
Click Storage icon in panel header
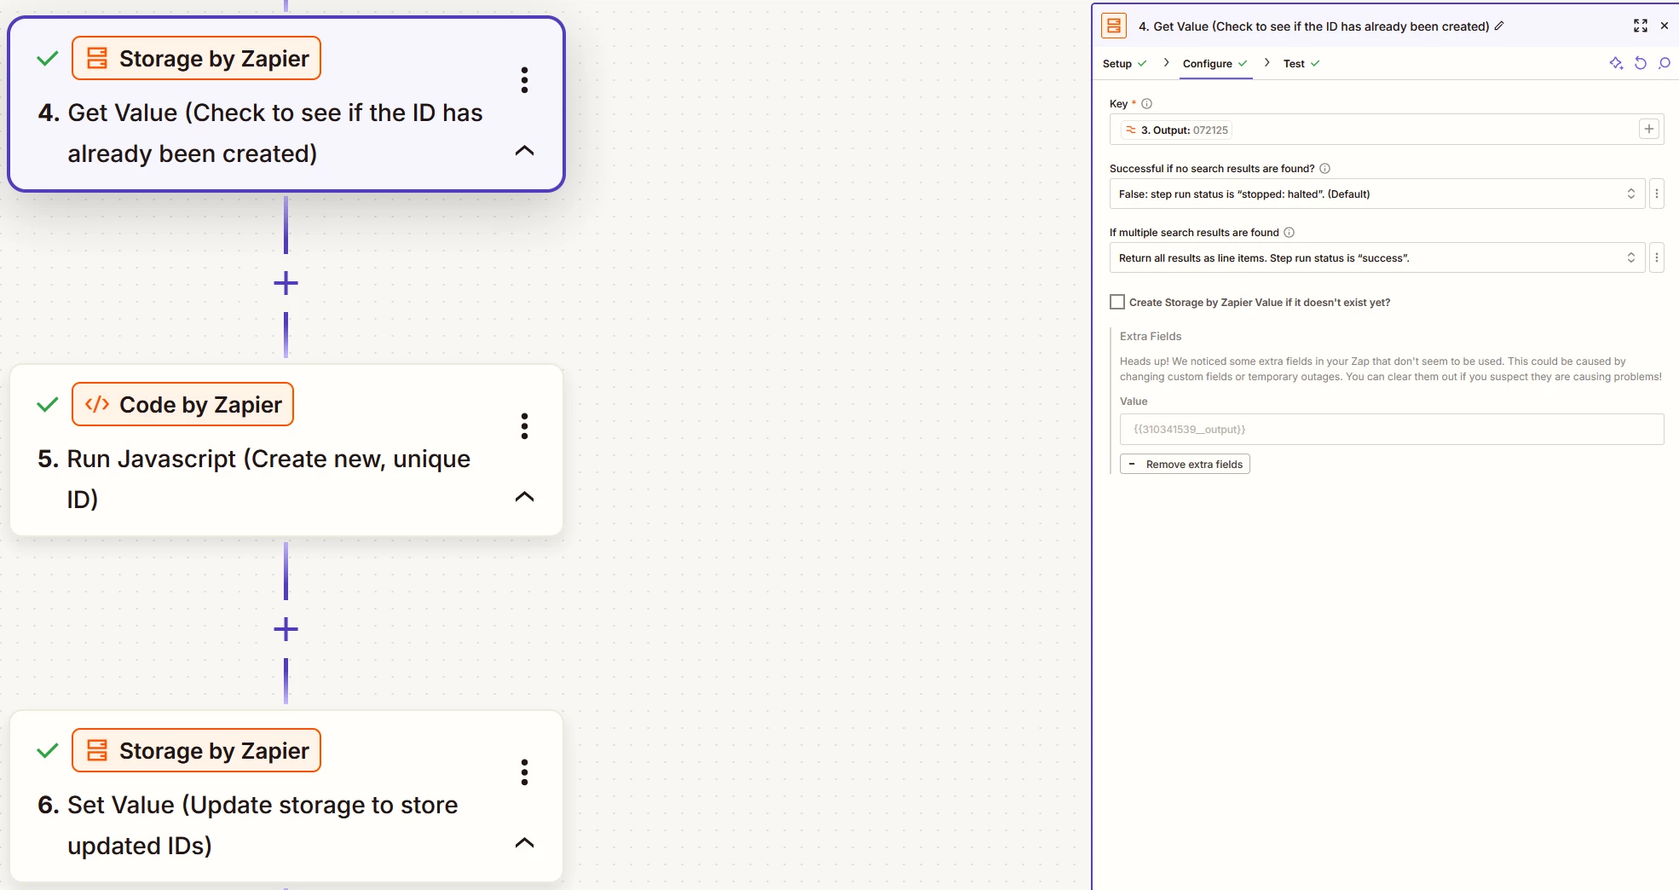(x=1114, y=26)
